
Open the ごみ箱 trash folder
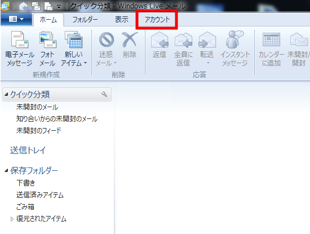coord(25,207)
